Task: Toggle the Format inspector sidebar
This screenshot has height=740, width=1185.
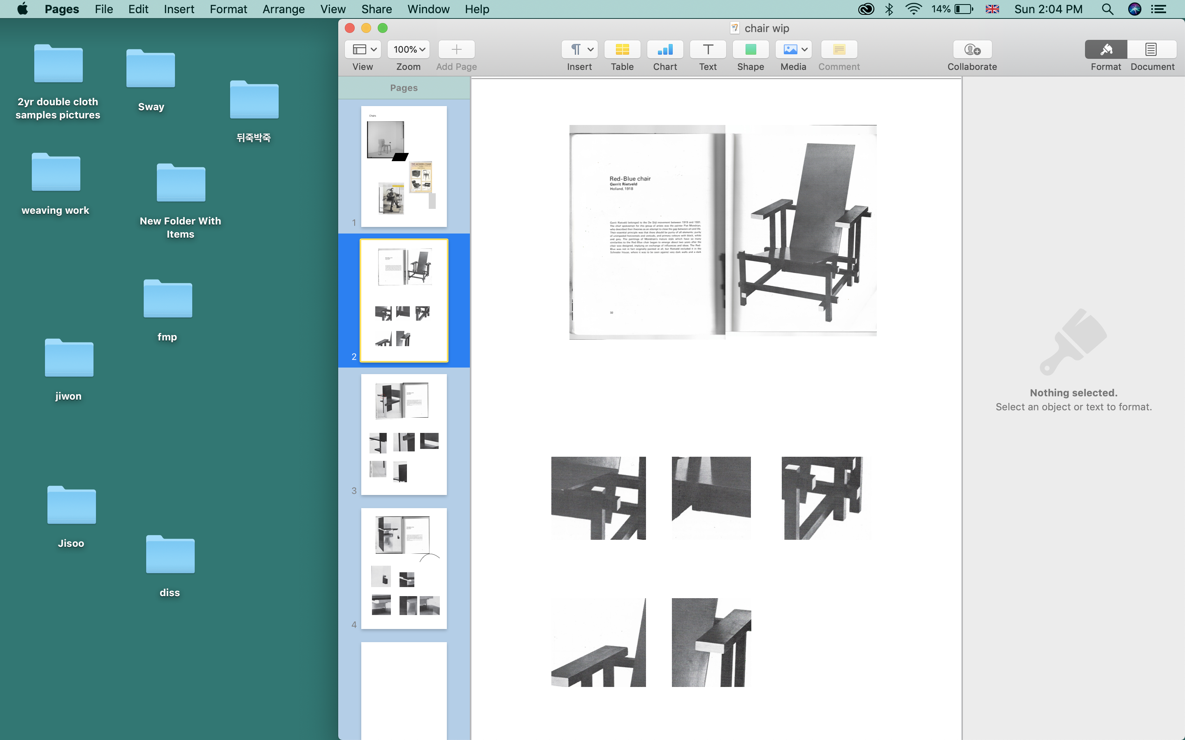Action: [x=1106, y=49]
